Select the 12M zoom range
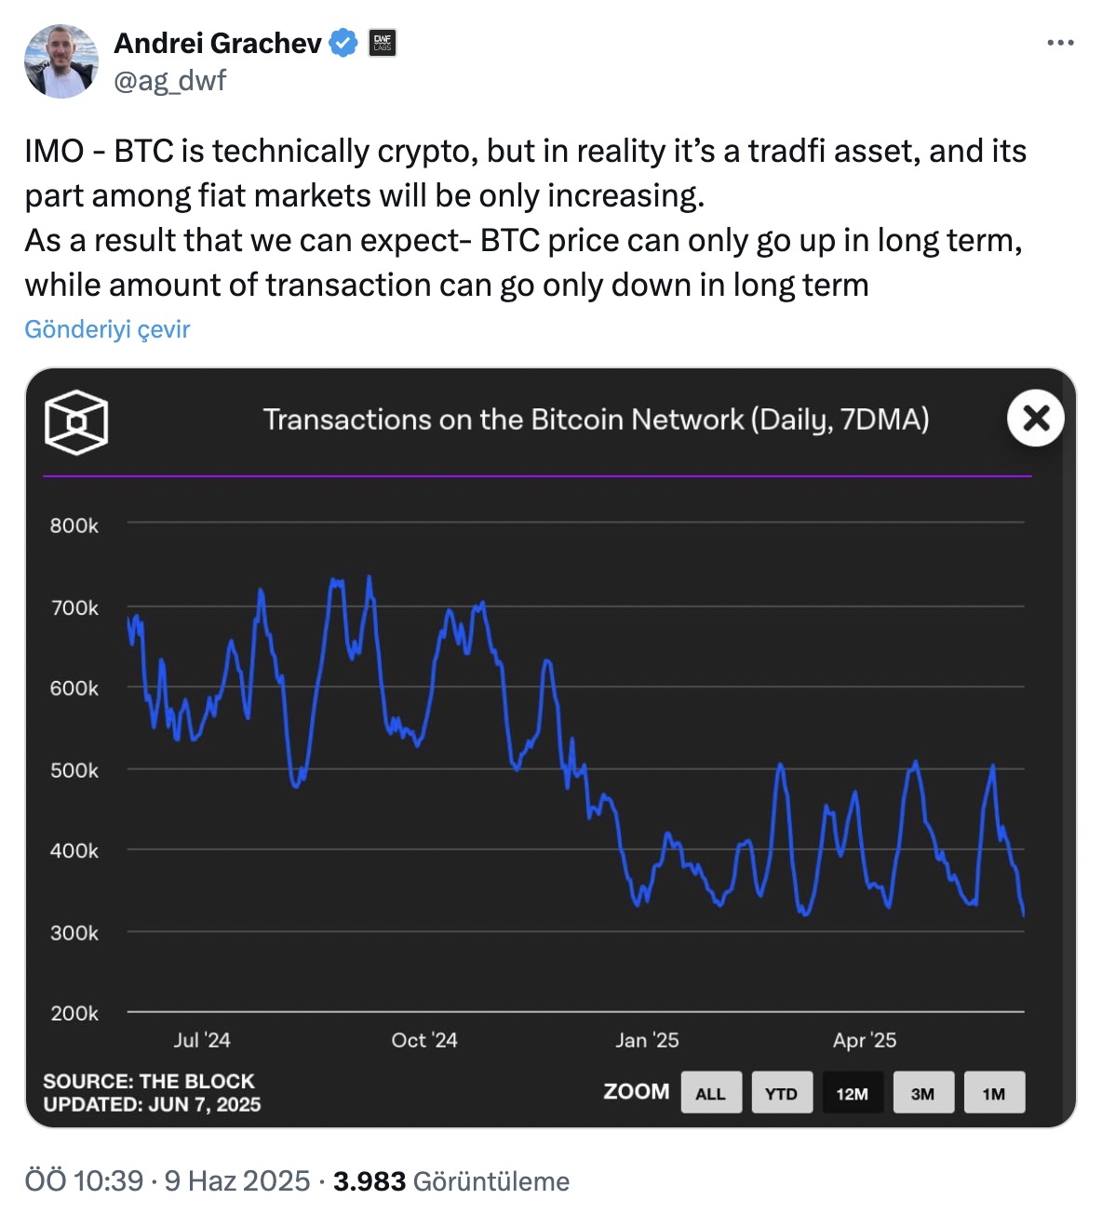The height and width of the screenshot is (1226, 1102). click(852, 1093)
